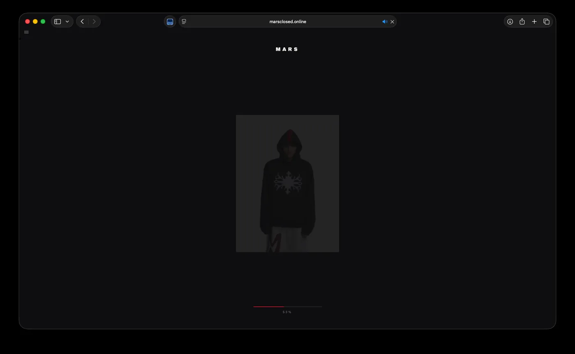This screenshot has height=354, width=575.
Task: Go forward to the next page
Action: pos(94,22)
